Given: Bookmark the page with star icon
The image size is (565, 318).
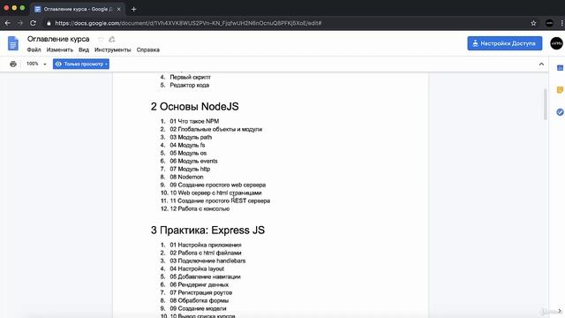Looking at the screenshot, I should coord(533,23).
